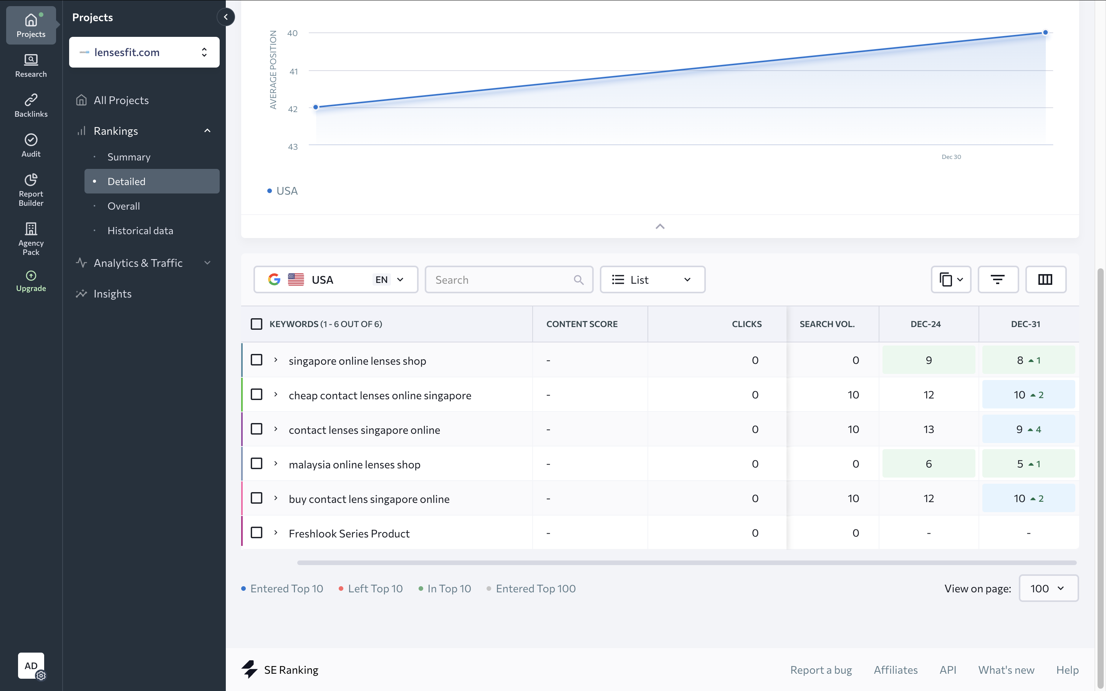
Task: Open the columns settings icon
Action: click(1045, 279)
